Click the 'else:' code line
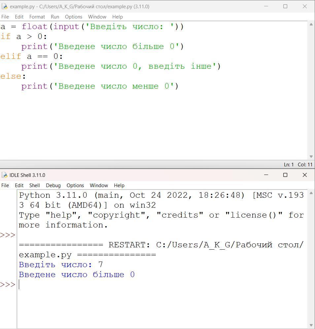The image size is (315, 329). pyautogui.click(x=13, y=76)
